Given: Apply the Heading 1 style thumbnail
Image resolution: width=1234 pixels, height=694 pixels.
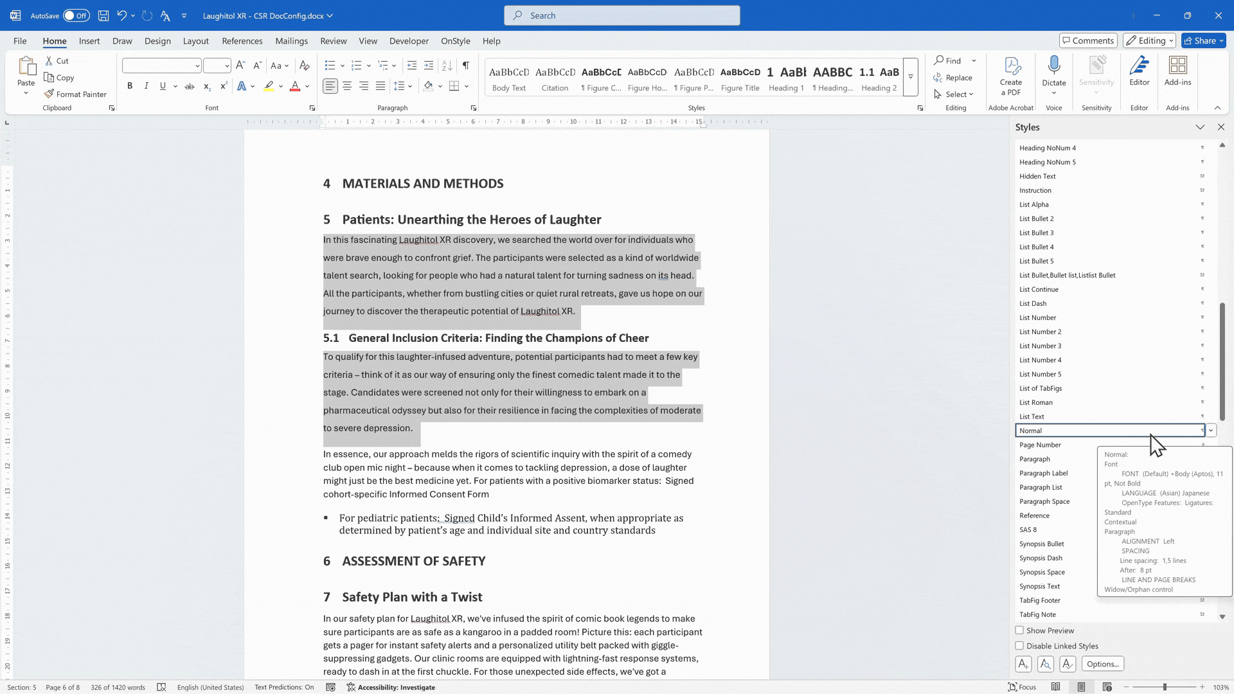Looking at the screenshot, I should 785,77.
